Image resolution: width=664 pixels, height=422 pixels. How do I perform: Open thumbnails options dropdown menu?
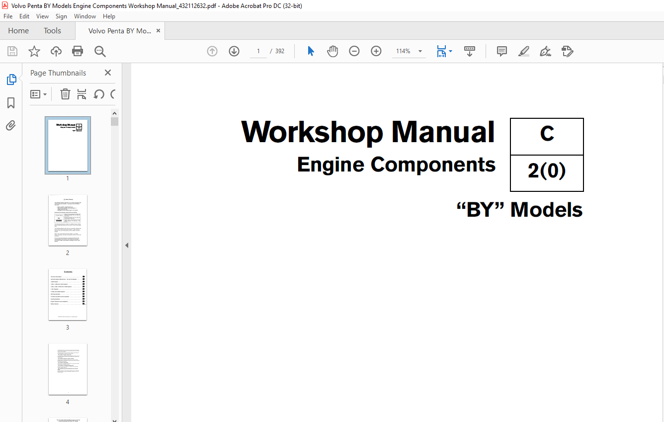coord(38,94)
